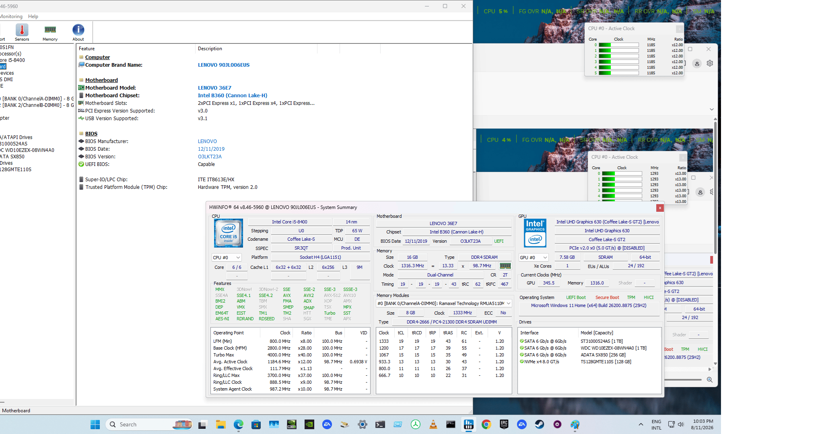Click the ST31000524AS drive row
Viewport: 824px width, 434px height.
pos(589,341)
